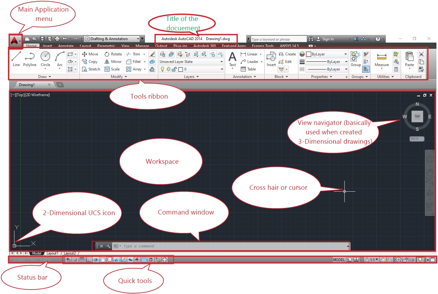This screenshot has height=294, width=438.
Task: Click the New file icon in quick access toolbar
Action: point(27,39)
